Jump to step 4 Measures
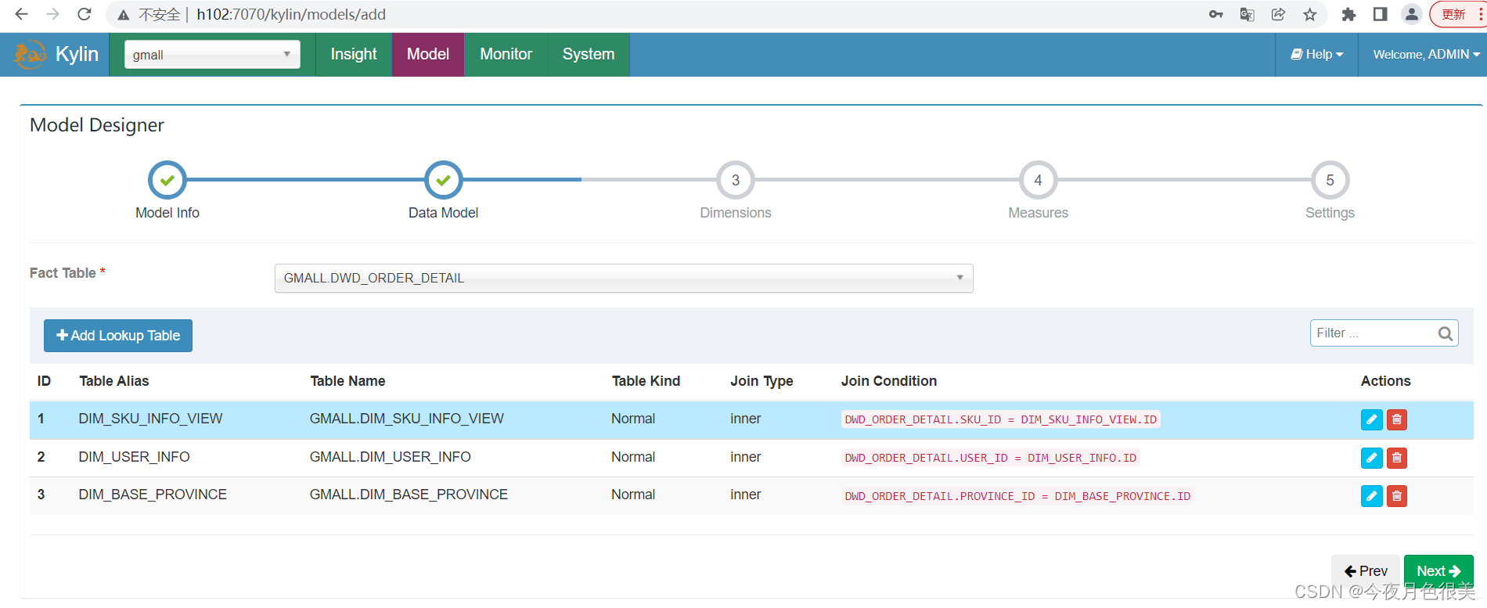 [x=1038, y=180]
